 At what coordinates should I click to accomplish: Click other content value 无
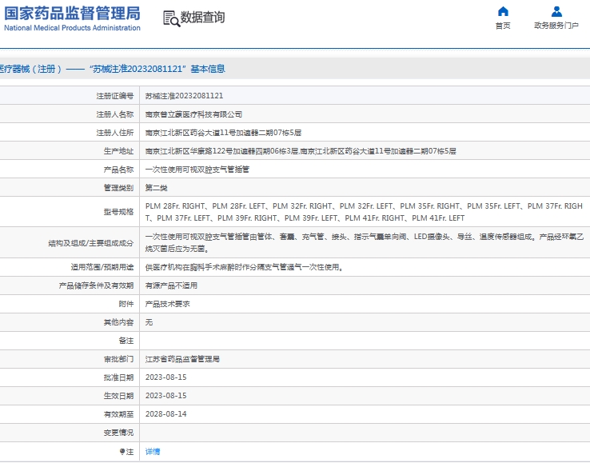[149, 322]
